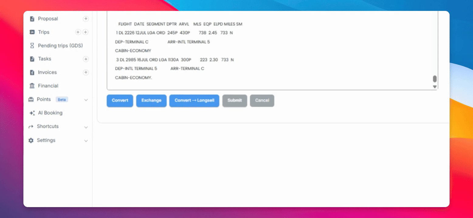Open the Invoices section
This screenshot has width=473, height=218.
point(47,72)
